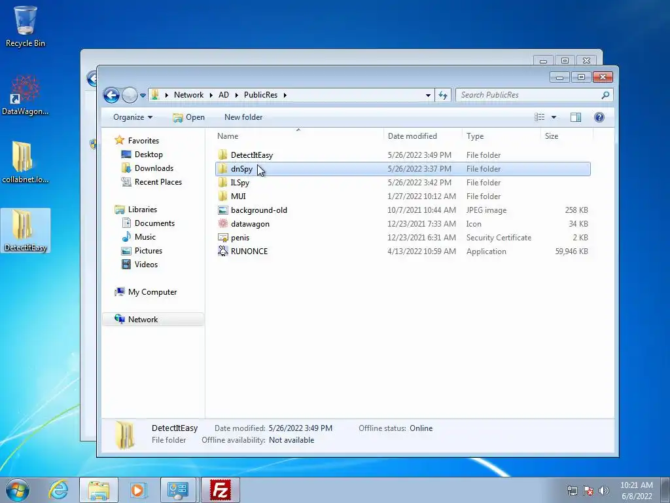
Task: Open My Computer in navigation pane
Action: pyautogui.click(x=146, y=291)
